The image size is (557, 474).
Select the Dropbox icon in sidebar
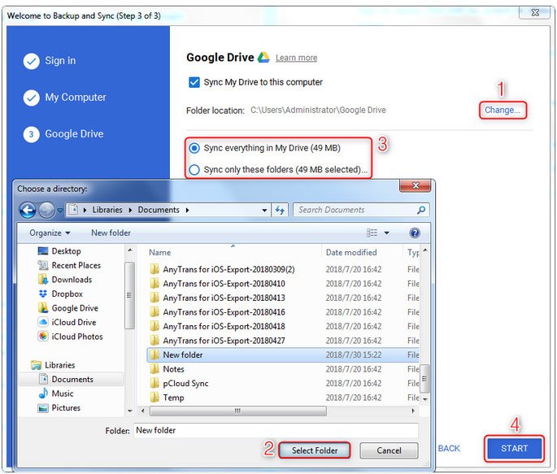[43, 294]
